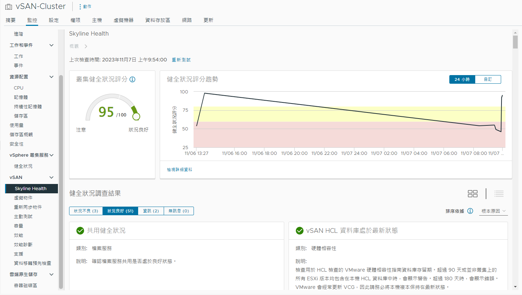Select 效能診斷 in the sidebar
Screen dimensions: 522x295
[23, 245]
